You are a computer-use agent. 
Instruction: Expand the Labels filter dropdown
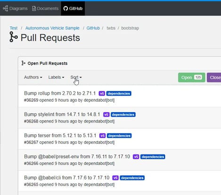tap(56, 77)
